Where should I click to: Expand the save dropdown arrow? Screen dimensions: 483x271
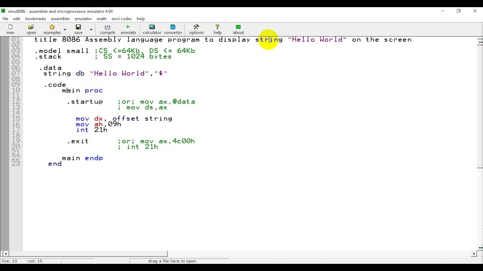[x=91, y=29]
